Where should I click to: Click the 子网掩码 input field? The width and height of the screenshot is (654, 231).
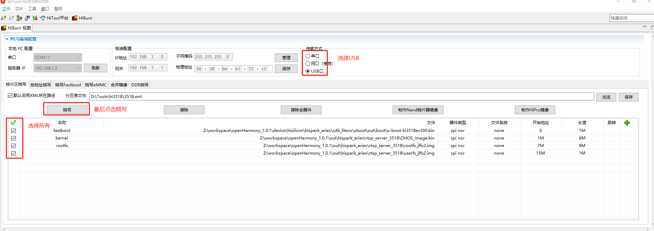(213, 57)
